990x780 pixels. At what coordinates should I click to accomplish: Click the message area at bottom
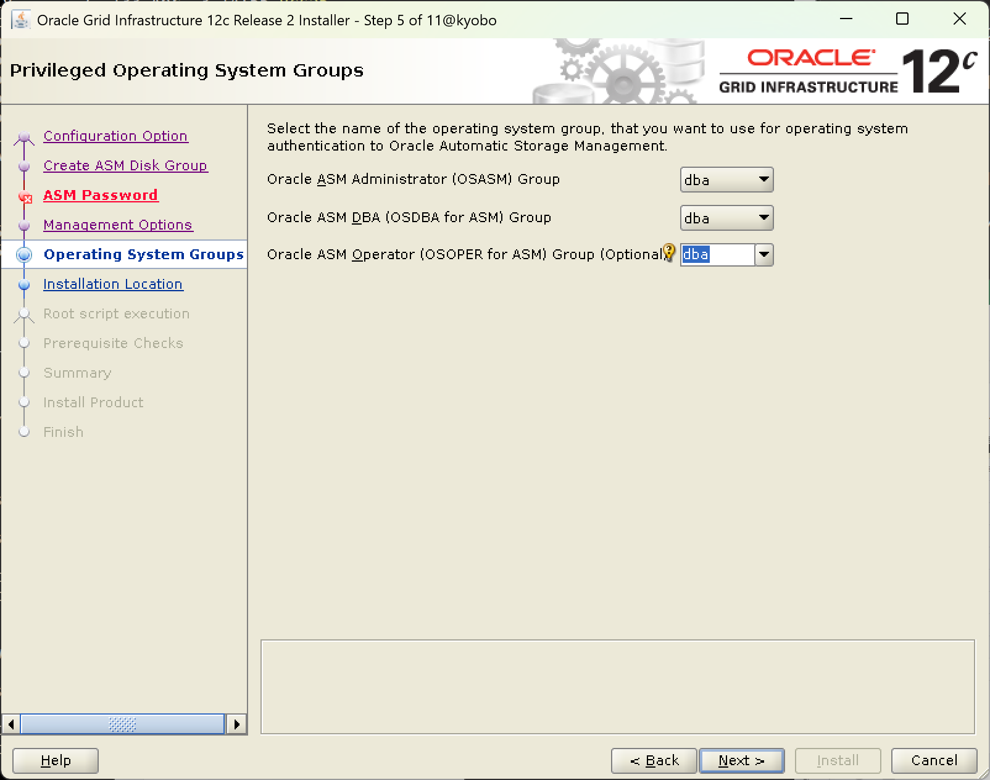[x=618, y=687]
